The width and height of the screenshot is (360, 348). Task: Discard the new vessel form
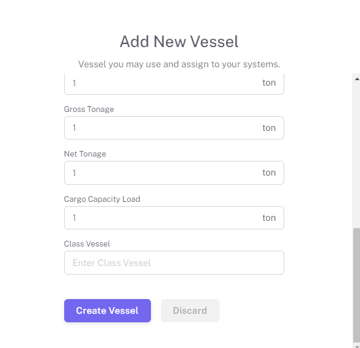190,311
